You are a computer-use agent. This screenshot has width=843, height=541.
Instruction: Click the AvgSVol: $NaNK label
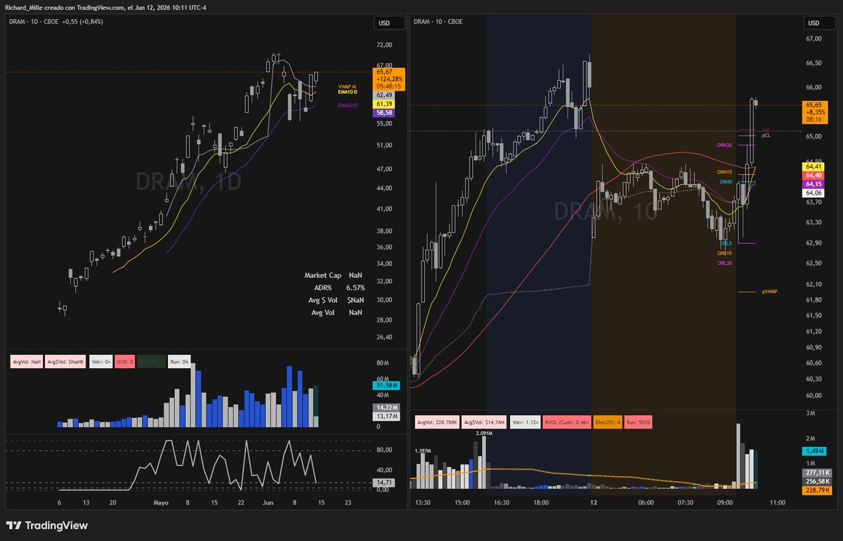click(67, 363)
